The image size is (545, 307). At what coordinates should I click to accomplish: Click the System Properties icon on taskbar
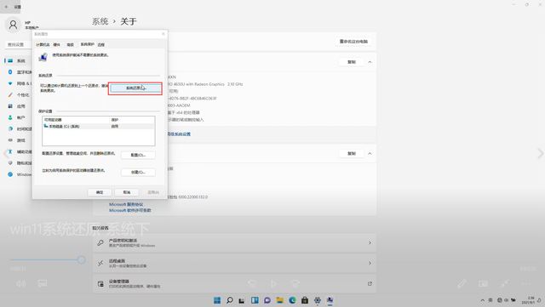pos(330,300)
